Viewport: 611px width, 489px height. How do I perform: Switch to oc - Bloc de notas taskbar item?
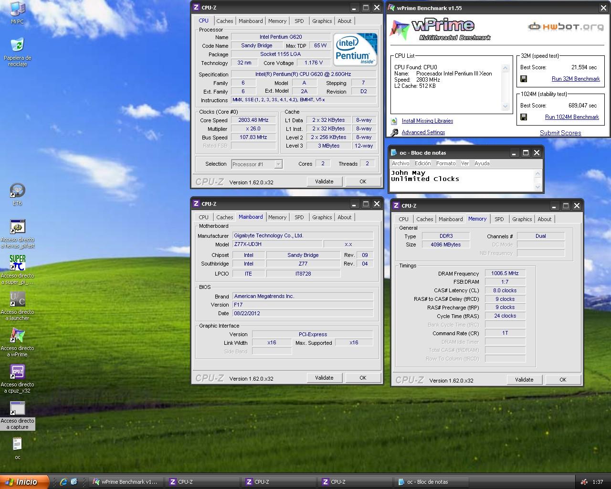(432, 482)
